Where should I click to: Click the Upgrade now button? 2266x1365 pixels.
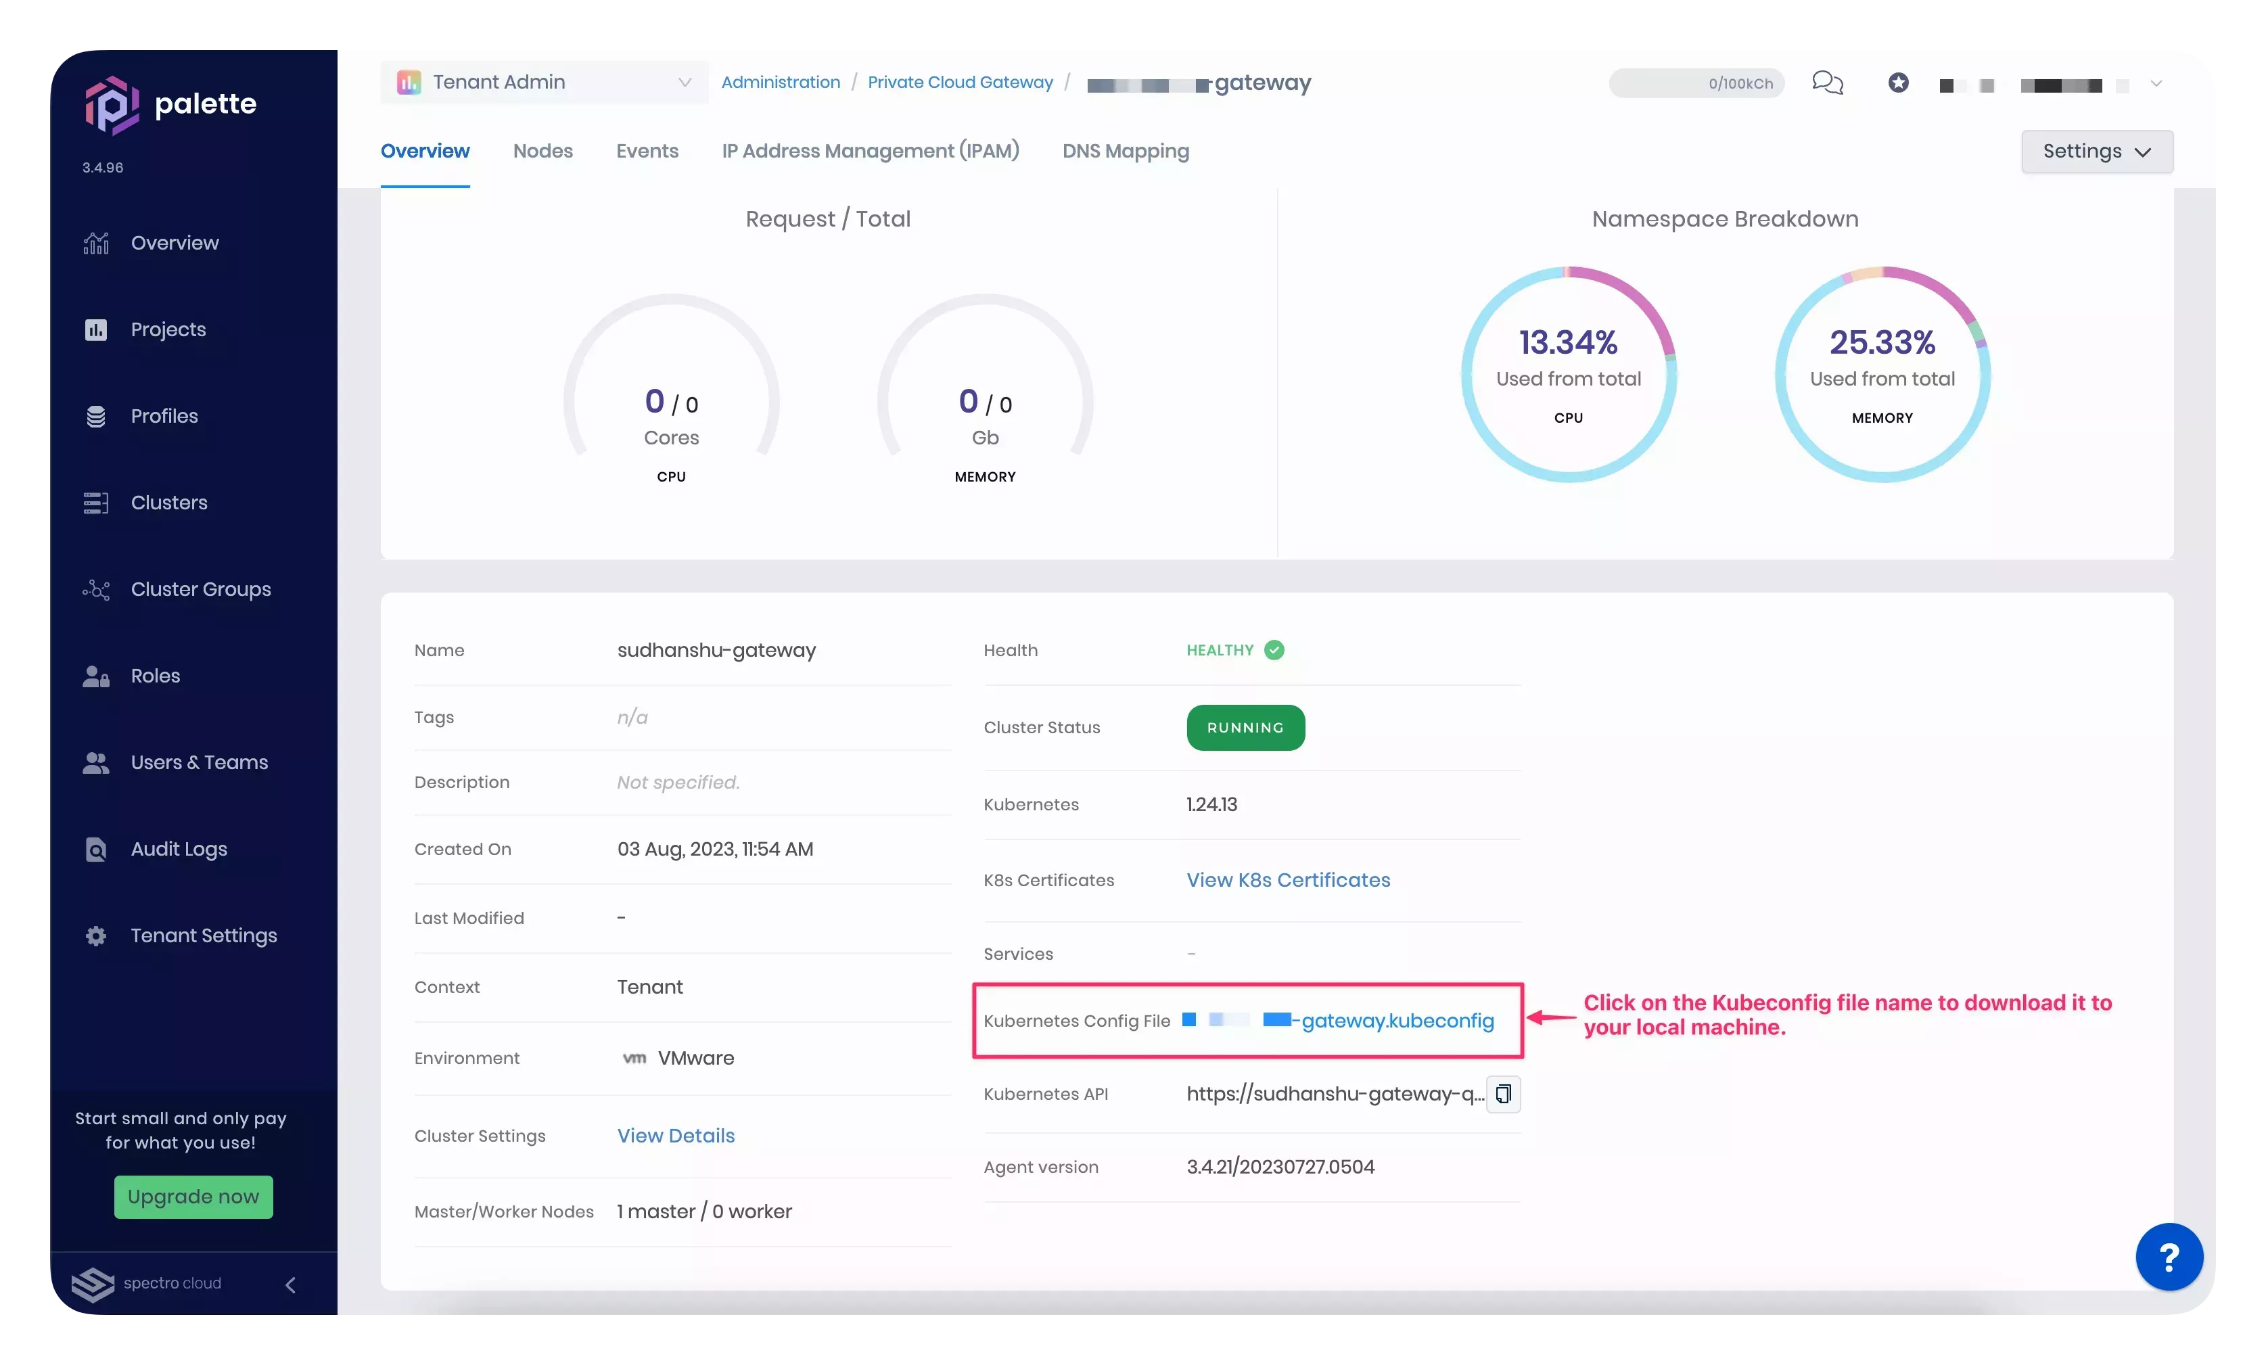pos(193,1197)
